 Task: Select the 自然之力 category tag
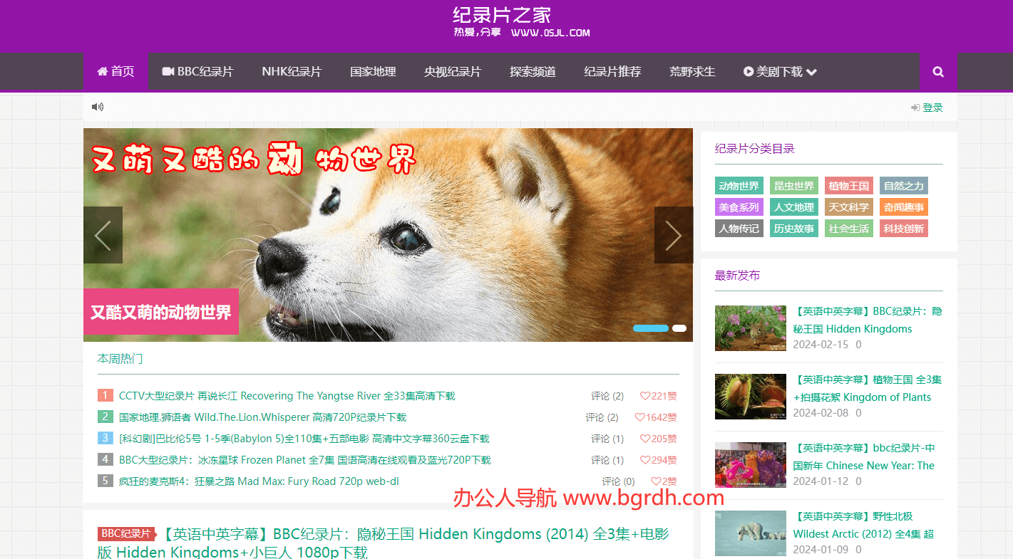pos(904,186)
